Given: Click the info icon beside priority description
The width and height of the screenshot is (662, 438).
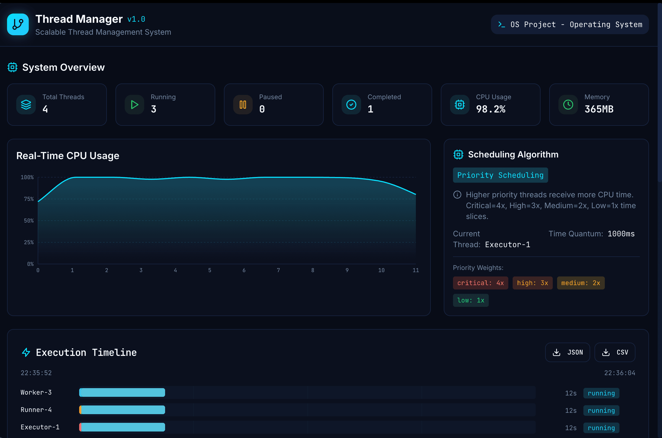Looking at the screenshot, I should (x=457, y=195).
